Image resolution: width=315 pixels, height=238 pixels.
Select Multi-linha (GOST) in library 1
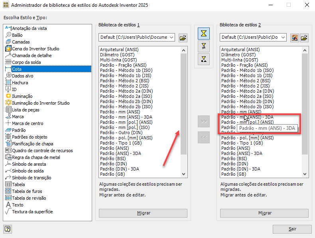point(118,60)
